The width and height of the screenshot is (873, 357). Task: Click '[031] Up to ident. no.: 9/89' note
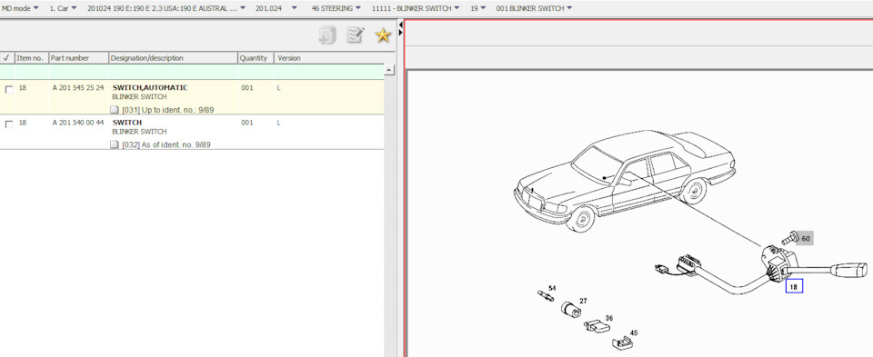(167, 110)
